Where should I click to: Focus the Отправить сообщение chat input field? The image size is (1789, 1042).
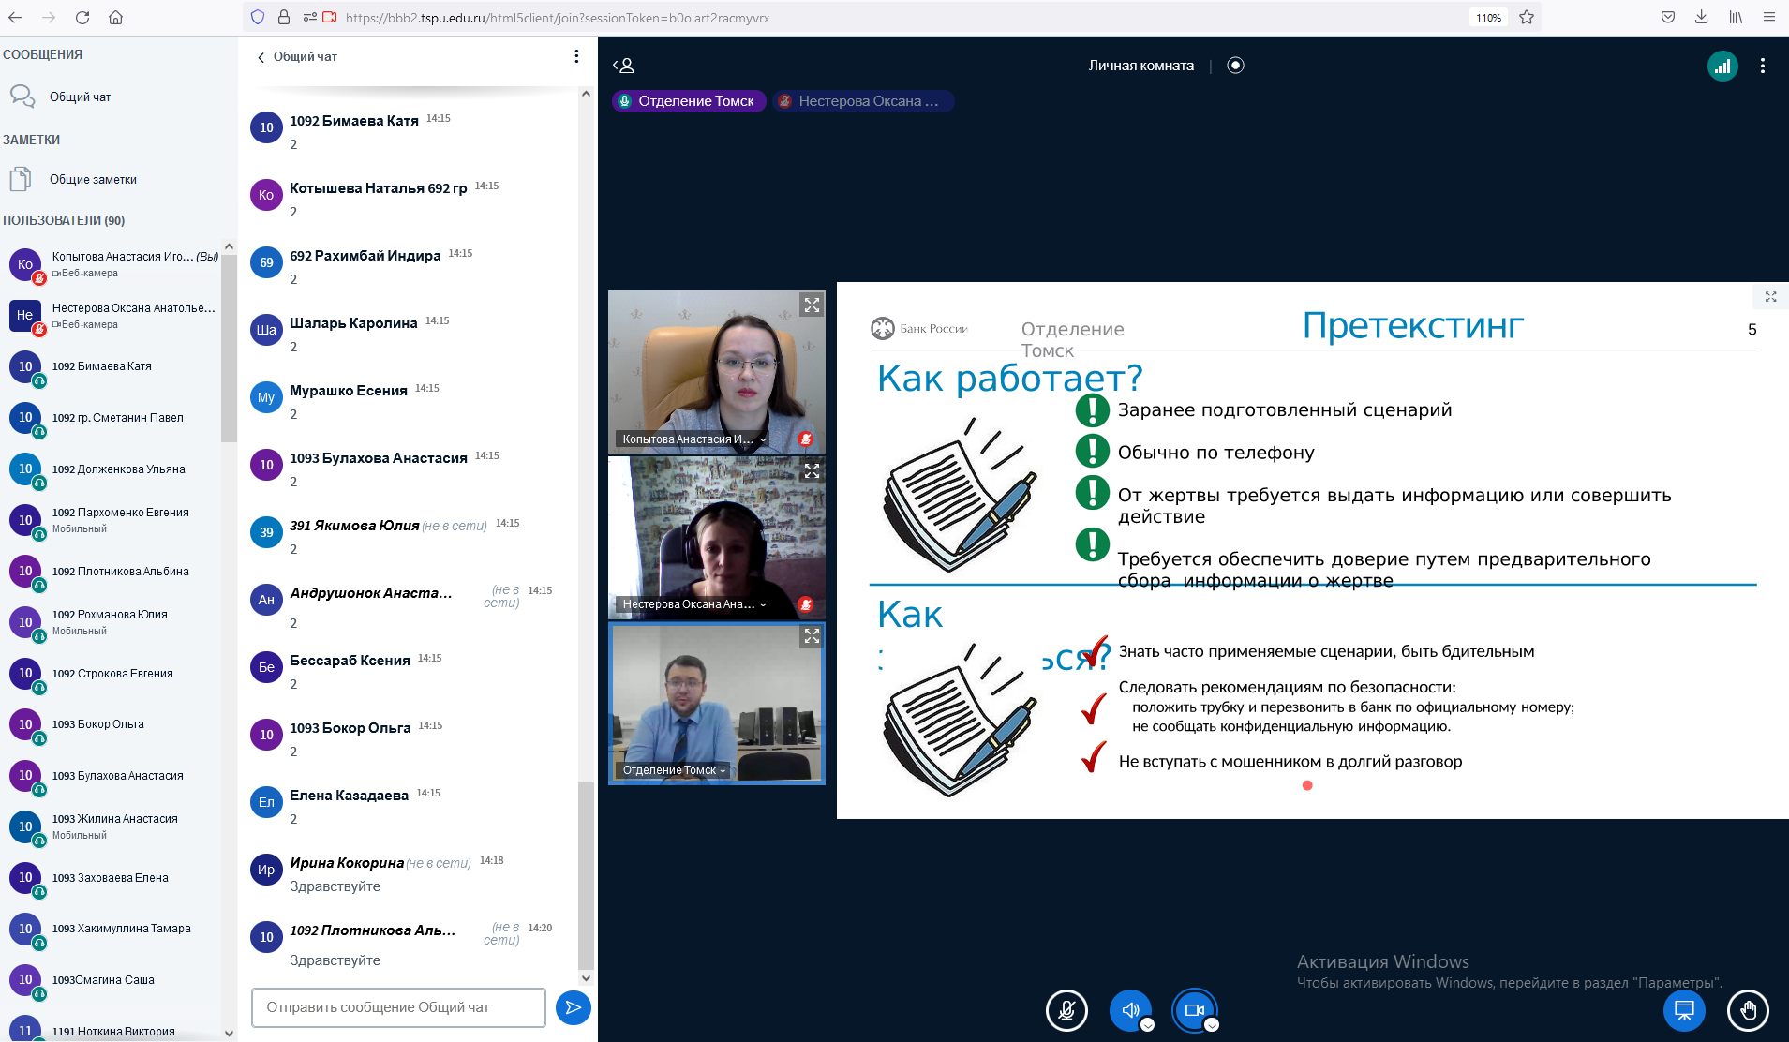click(x=398, y=1007)
